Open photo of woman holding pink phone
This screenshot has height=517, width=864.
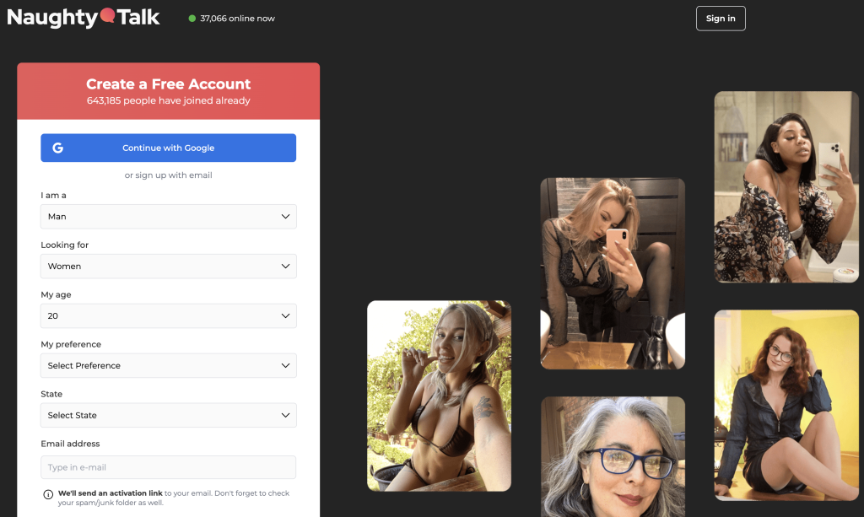click(x=613, y=273)
